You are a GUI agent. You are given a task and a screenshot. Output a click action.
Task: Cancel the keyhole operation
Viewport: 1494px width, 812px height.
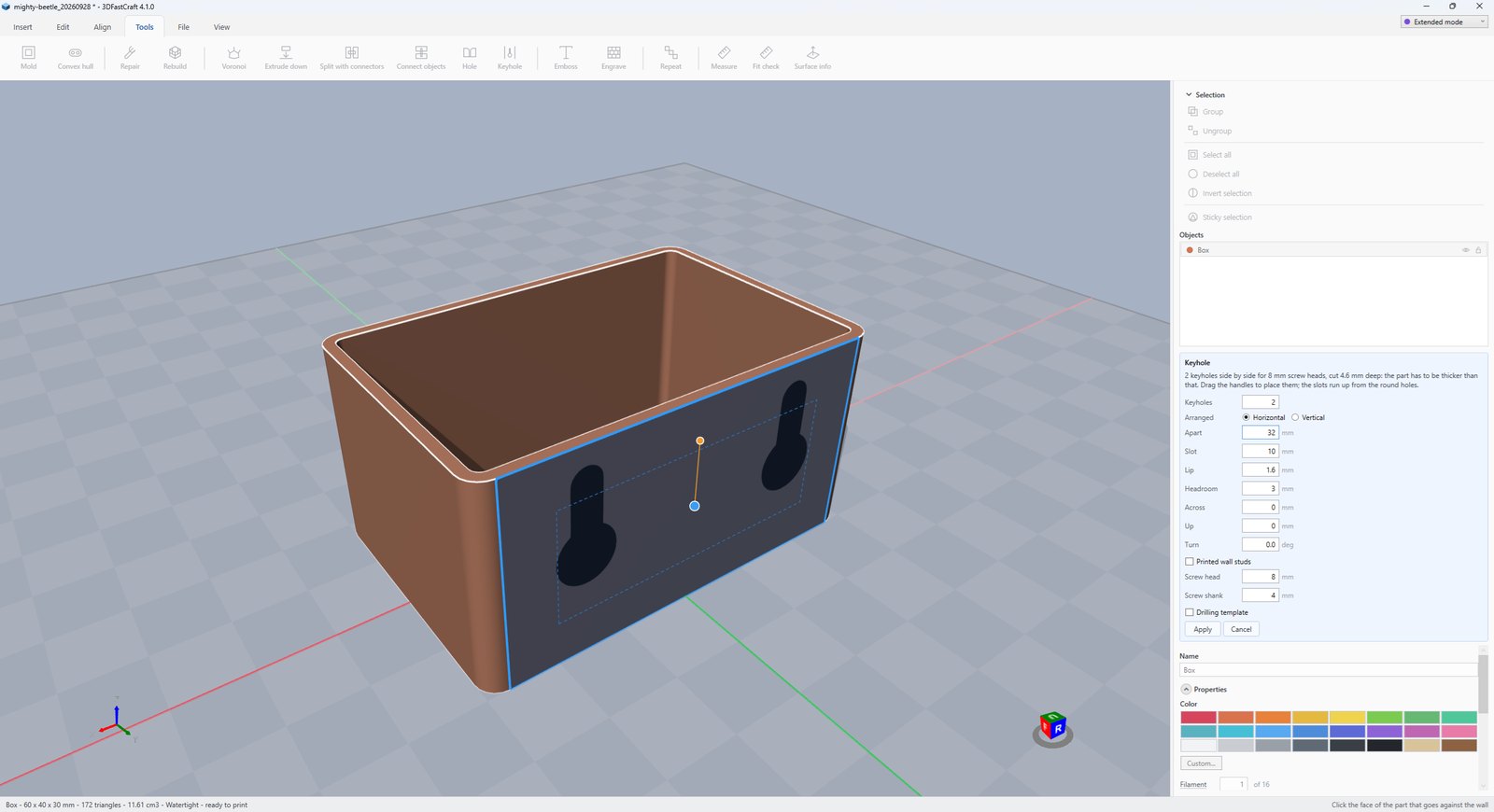pyautogui.click(x=1241, y=630)
